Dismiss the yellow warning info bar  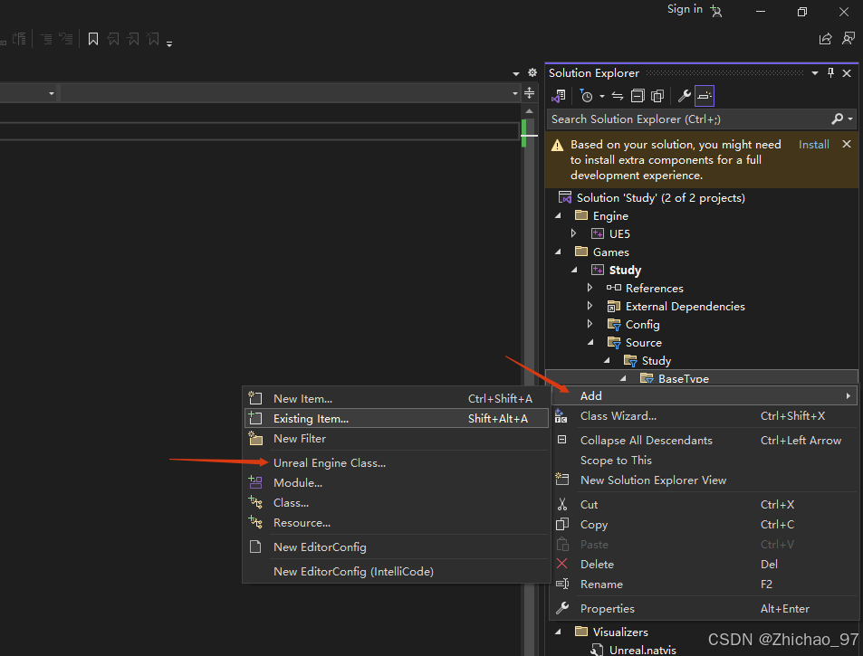pyautogui.click(x=847, y=145)
